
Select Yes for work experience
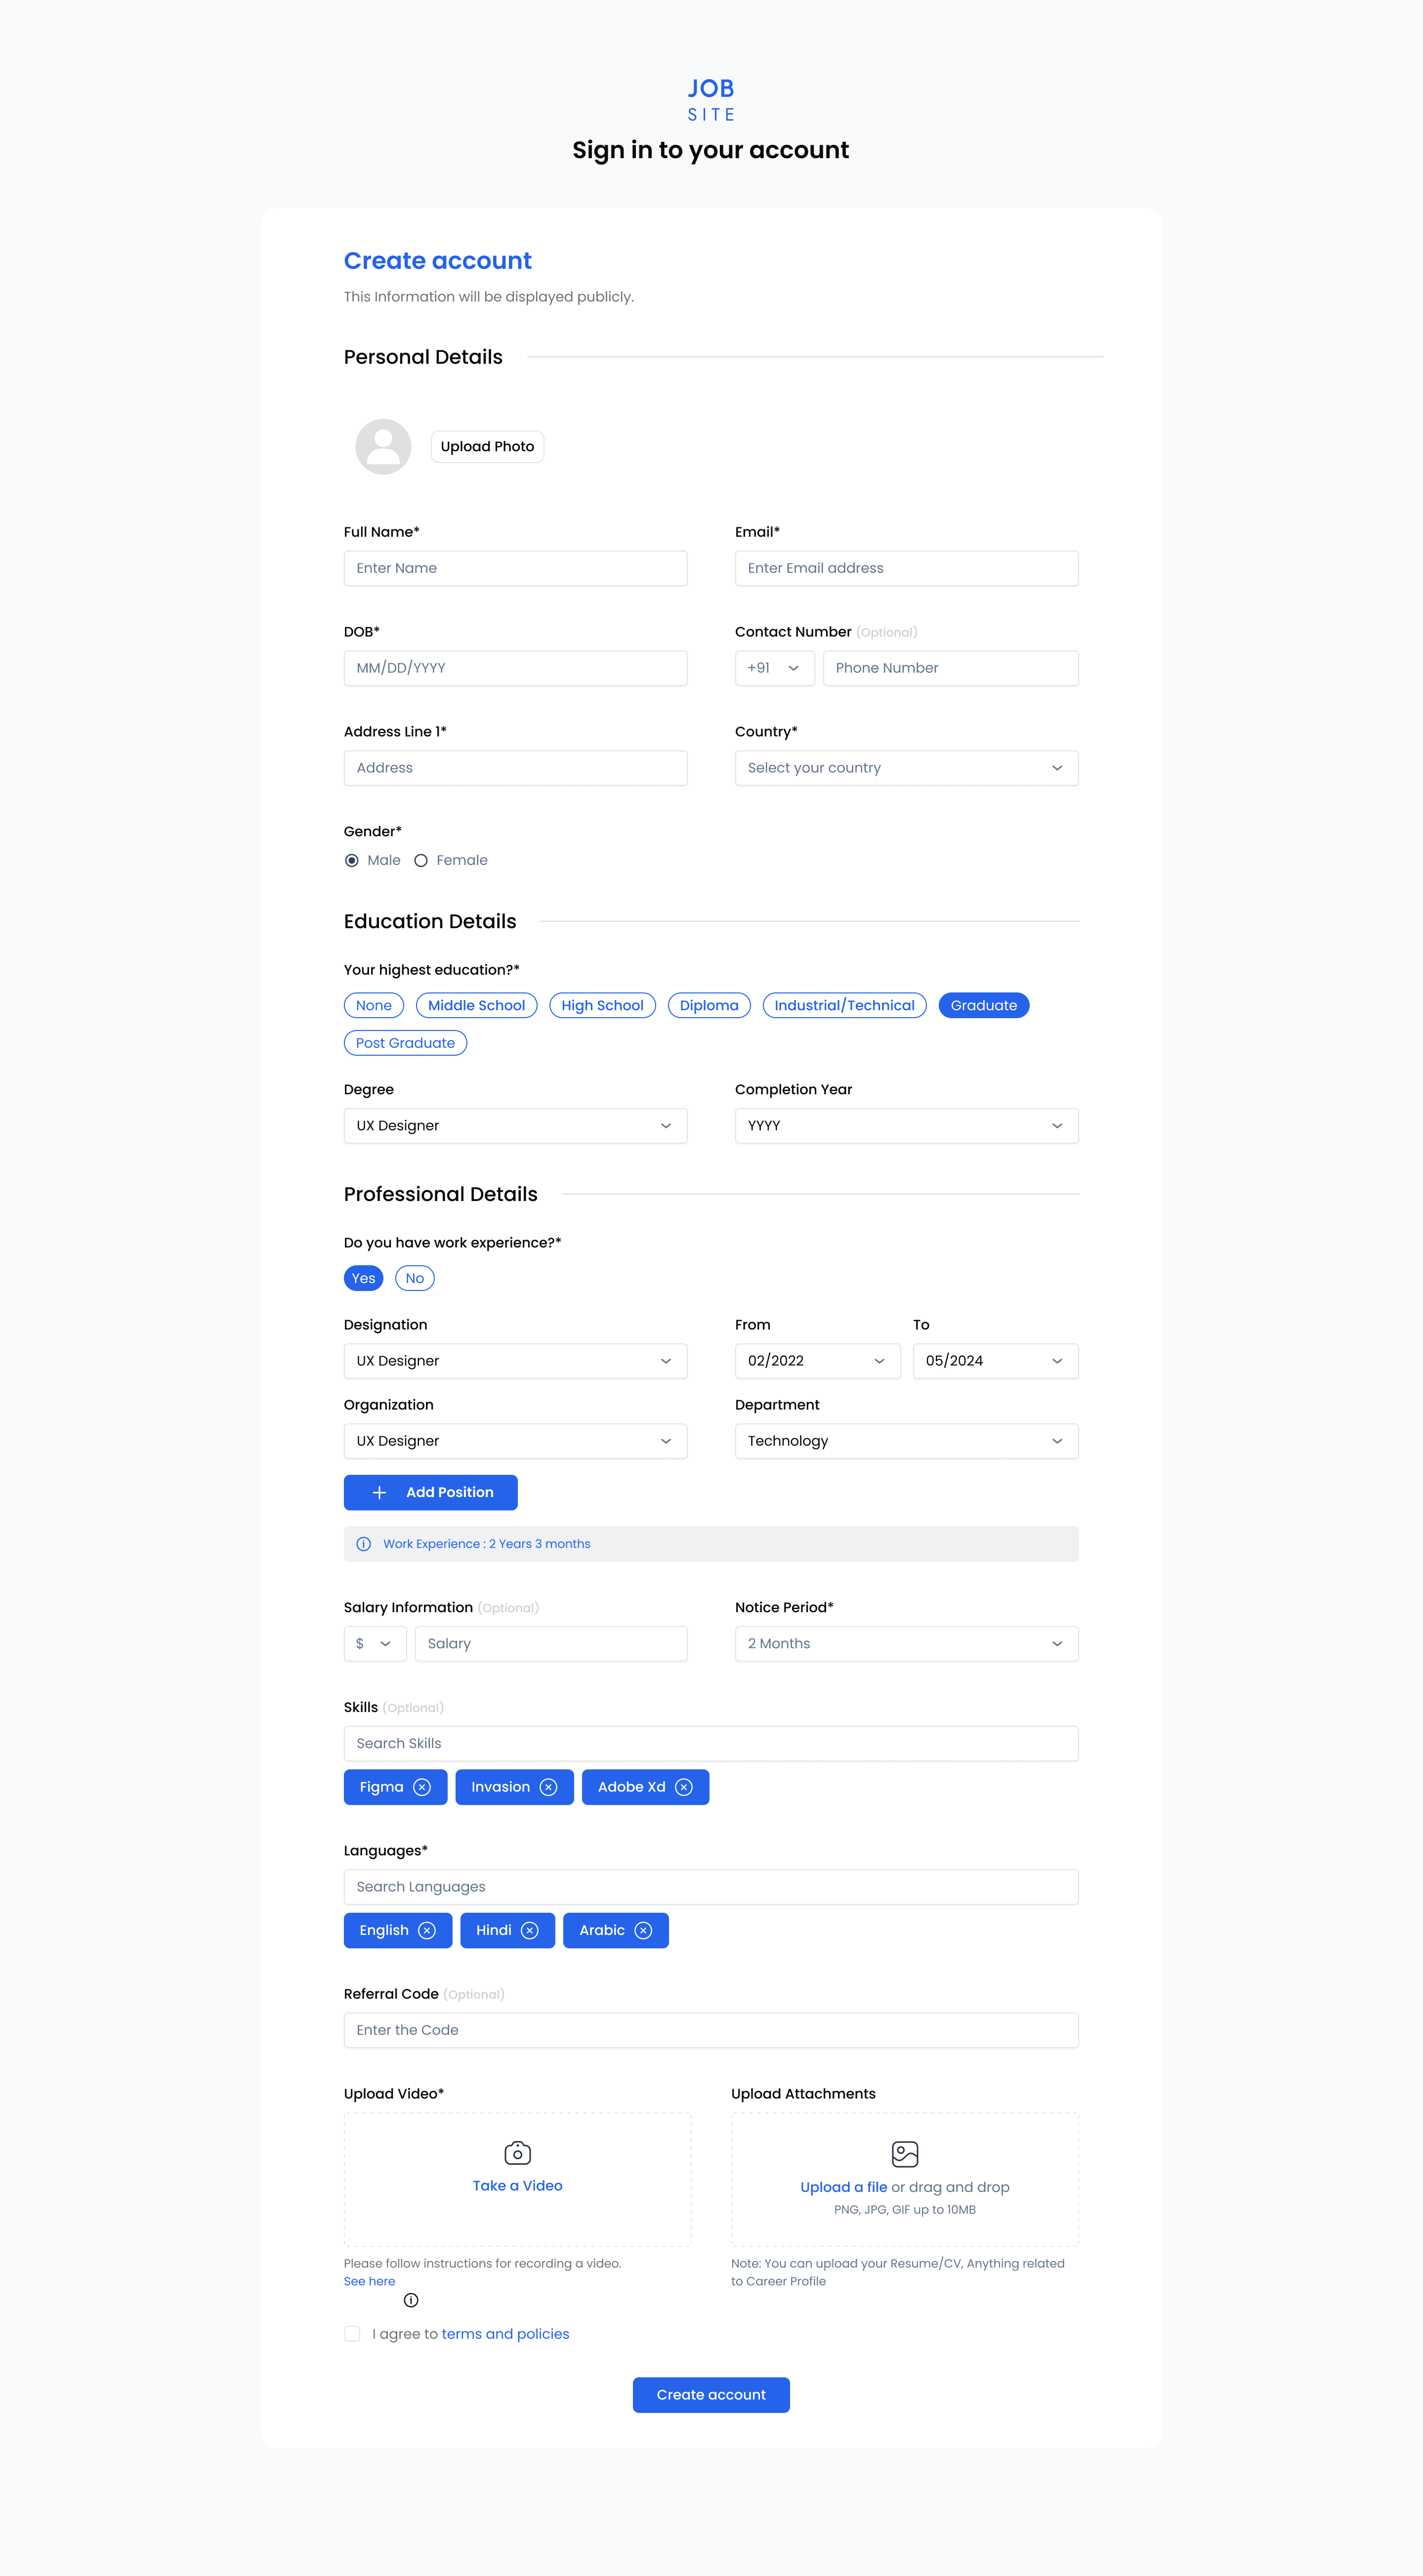(x=364, y=1278)
